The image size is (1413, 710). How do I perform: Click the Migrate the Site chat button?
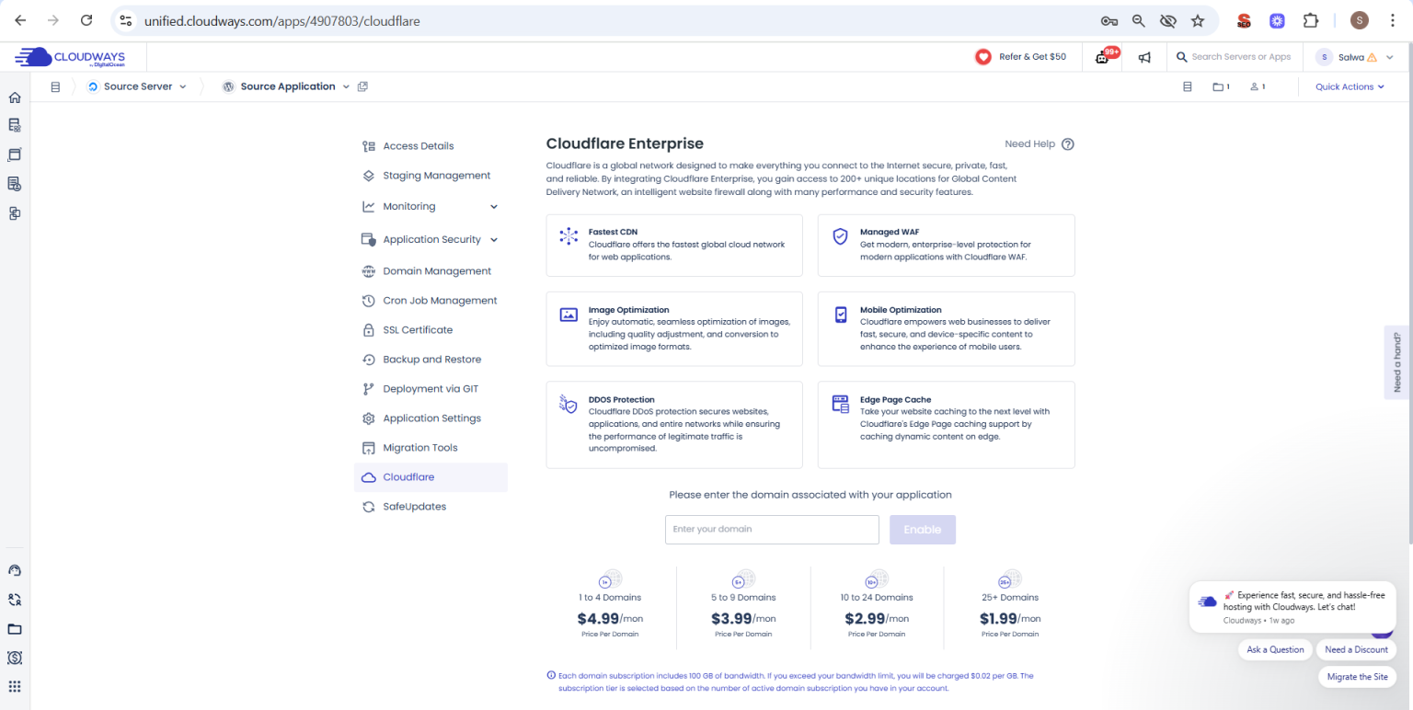click(1357, 676)
